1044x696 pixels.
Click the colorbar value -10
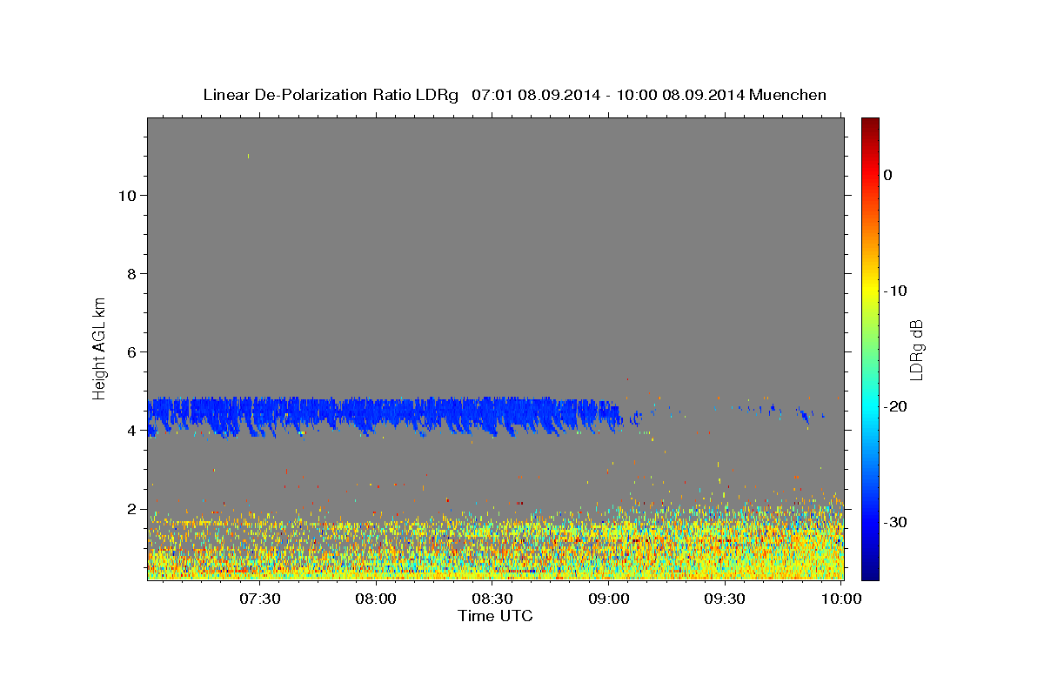point(896,291)
